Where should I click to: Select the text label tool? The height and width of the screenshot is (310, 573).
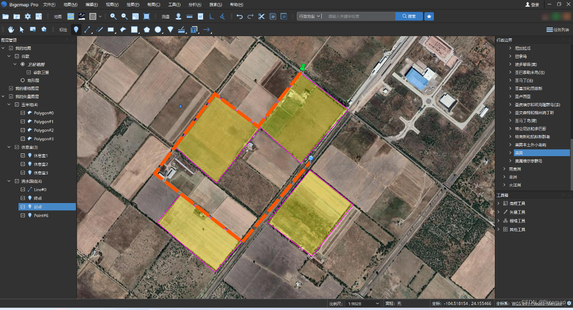click(194, 30)
